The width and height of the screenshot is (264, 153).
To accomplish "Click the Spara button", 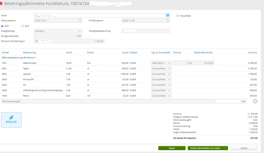I will [x=172, y=148].
